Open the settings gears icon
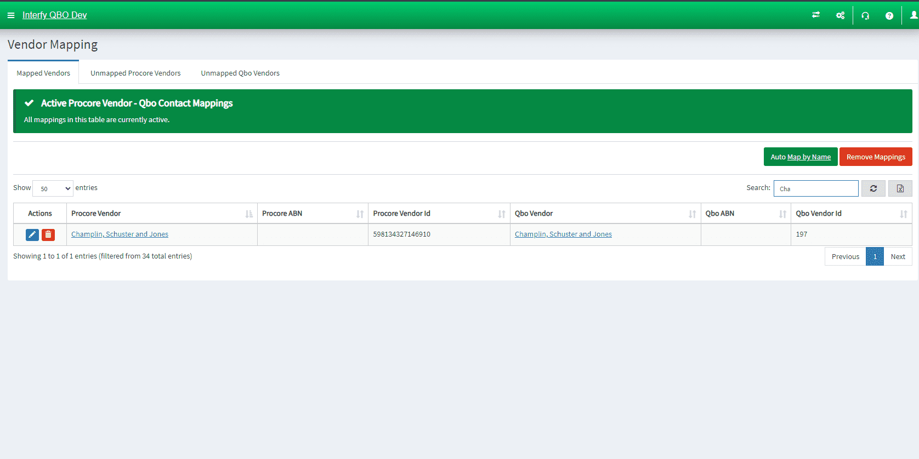The image size is (919, 459). (x=840, y=15)
